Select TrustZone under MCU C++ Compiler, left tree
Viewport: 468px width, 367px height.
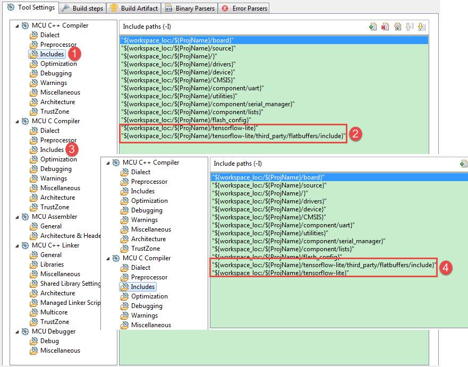50,112
